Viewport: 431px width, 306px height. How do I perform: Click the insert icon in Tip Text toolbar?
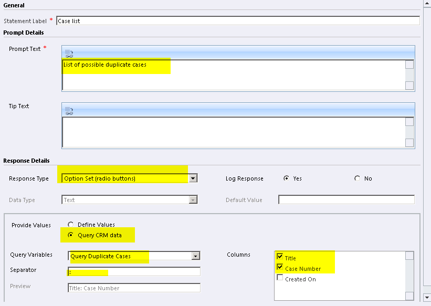(68, 110)
